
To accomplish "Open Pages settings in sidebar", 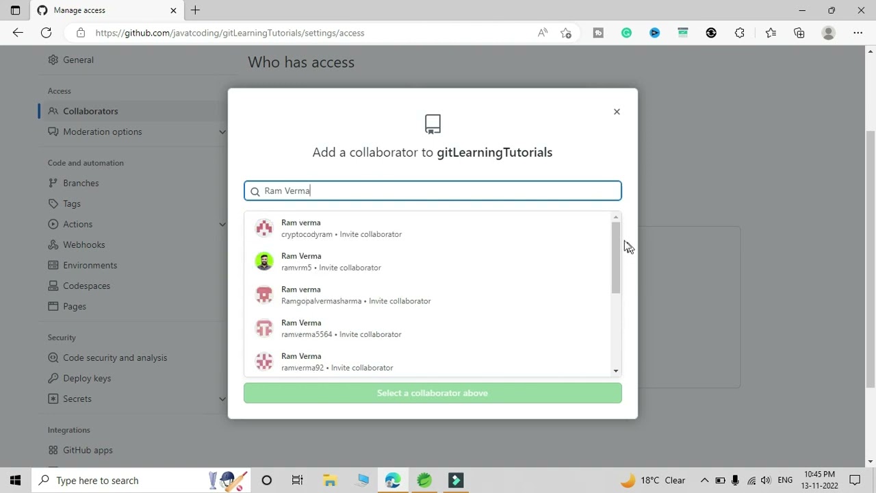I will tap(74, 306).
